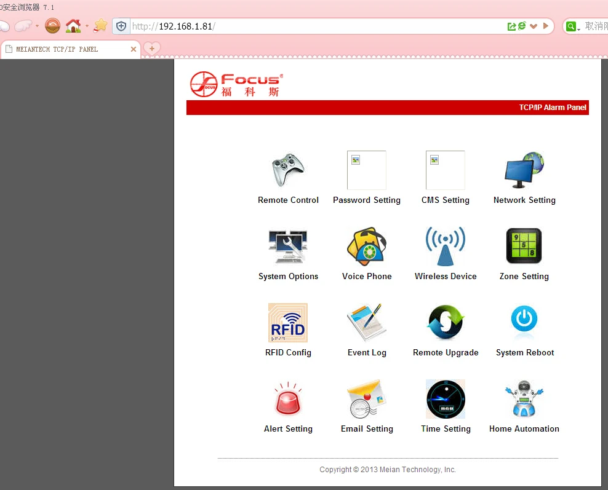
Task: Click the Copyright 2013 Meian Technology text
Action: [x=387, y=470]
